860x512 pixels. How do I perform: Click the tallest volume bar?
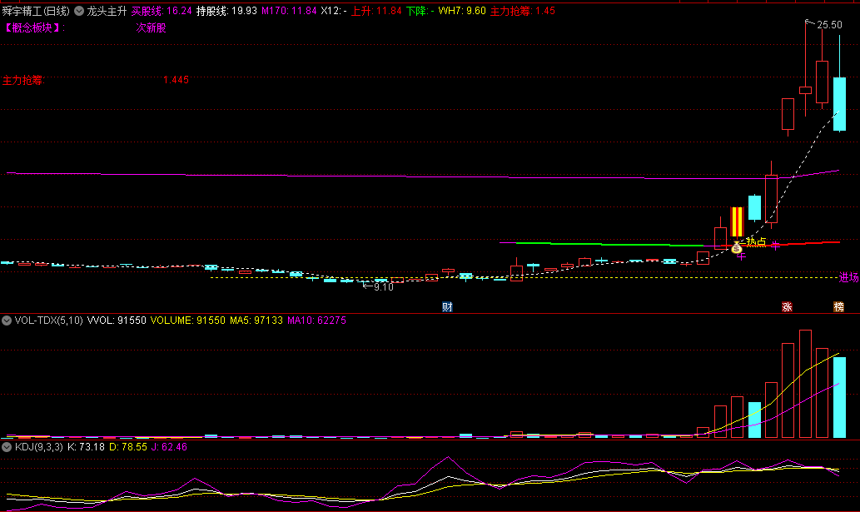pyautogui.click(x=805, y=384)
